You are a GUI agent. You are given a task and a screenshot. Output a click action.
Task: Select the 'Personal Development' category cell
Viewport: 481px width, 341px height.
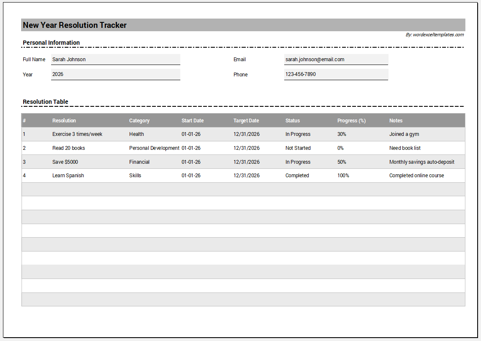click(154, 148)
